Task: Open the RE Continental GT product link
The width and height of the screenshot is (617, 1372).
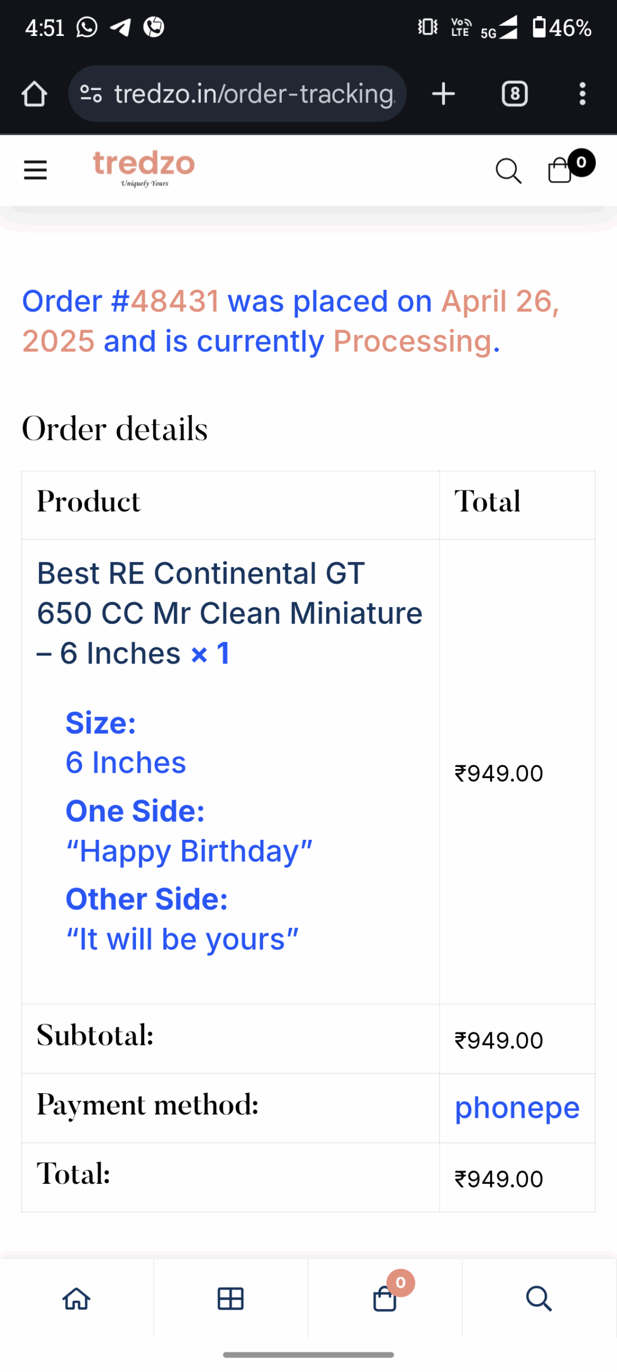Action: 229,613
